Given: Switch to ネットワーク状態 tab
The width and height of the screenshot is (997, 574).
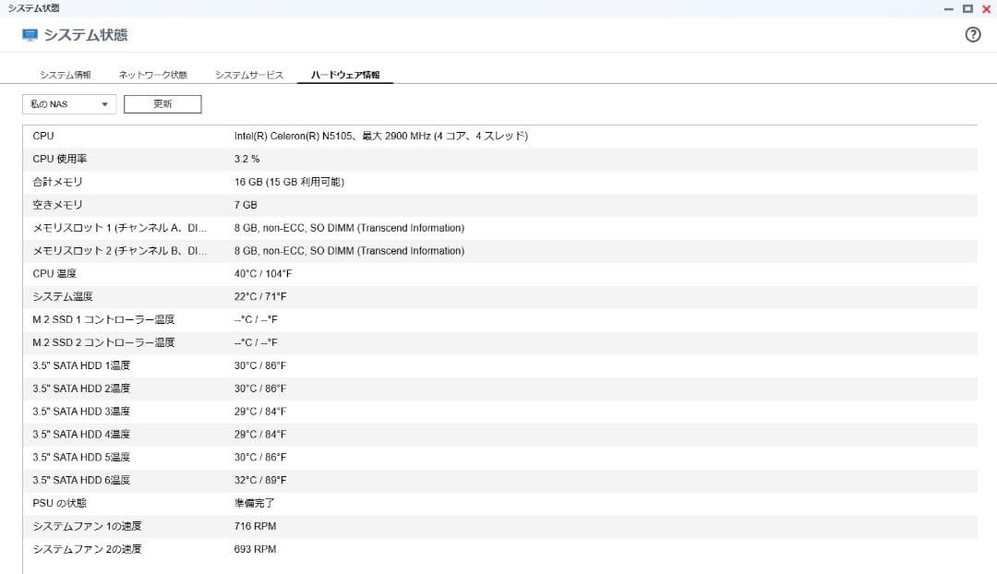Looking at the screenshot, I should [153, 75].
